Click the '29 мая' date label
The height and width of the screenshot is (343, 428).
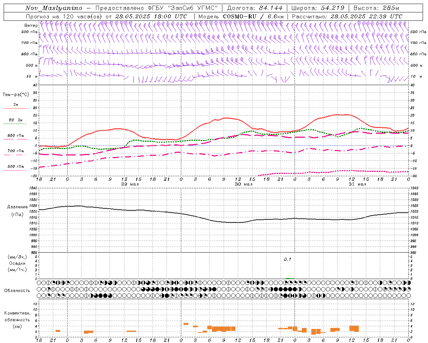tap(130, 184)
